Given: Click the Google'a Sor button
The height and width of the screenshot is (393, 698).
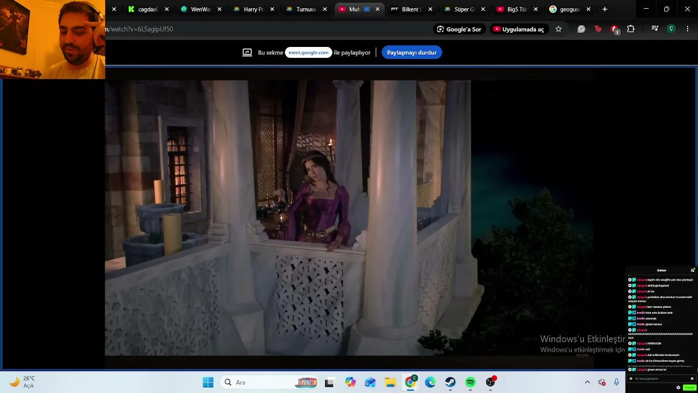Looking at the screenshot, I should click(459, 29).
